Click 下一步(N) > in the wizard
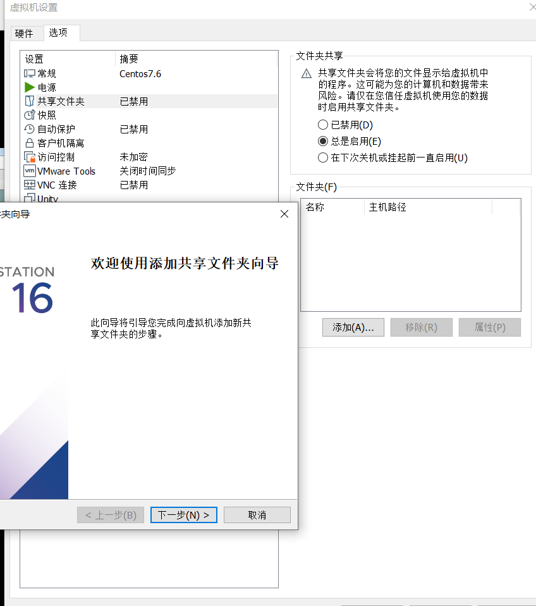 [184, 515]
